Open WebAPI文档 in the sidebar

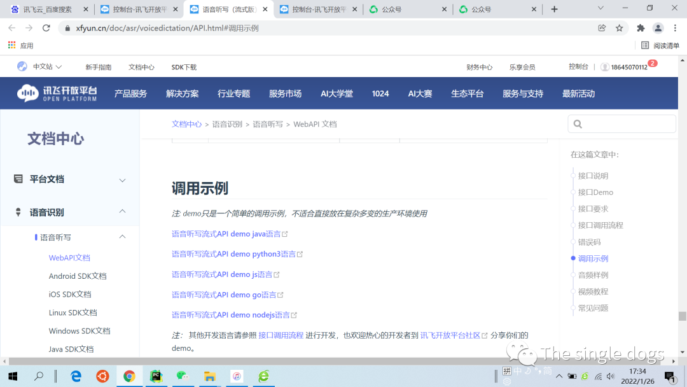[x=69, y=258]
